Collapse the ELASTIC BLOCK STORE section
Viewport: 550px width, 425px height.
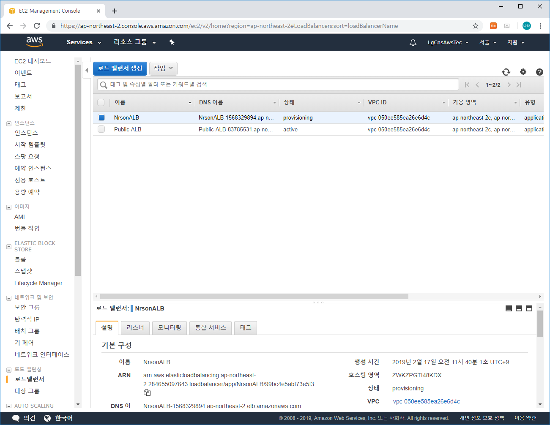9,246
